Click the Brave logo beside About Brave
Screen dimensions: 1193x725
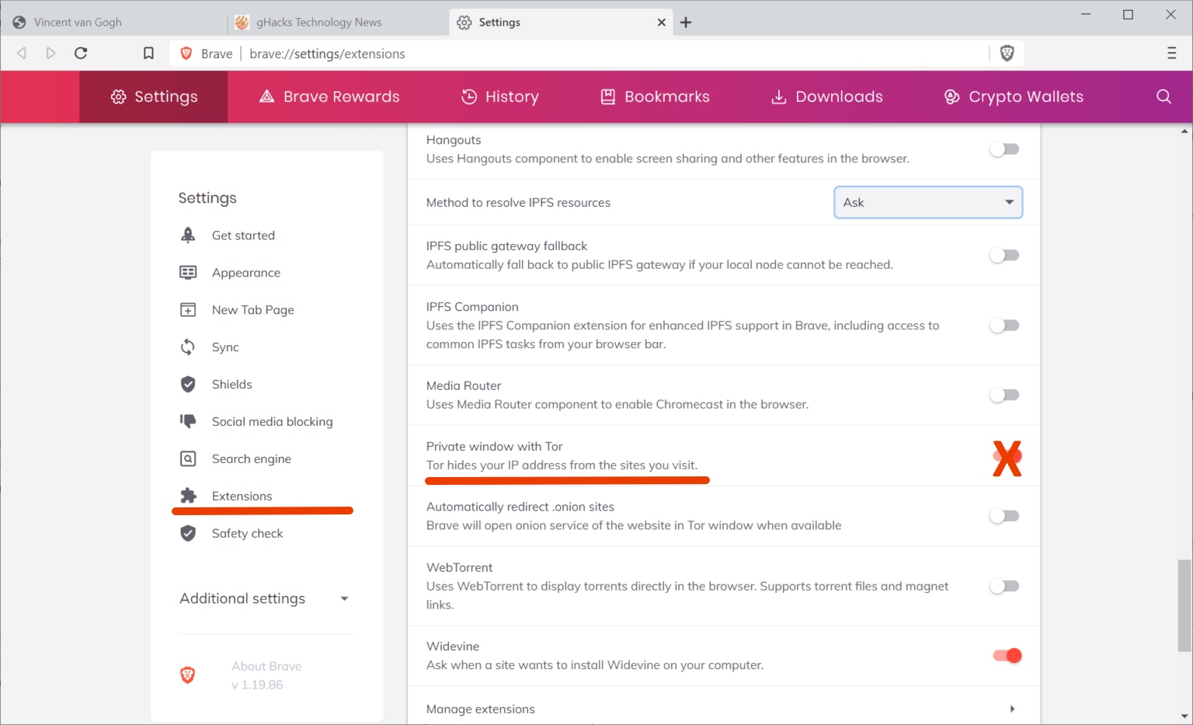(x=187, y=675)
